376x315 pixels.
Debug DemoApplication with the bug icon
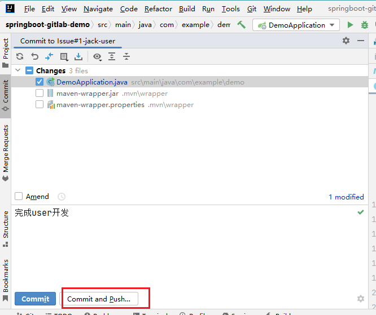(365, 25)
